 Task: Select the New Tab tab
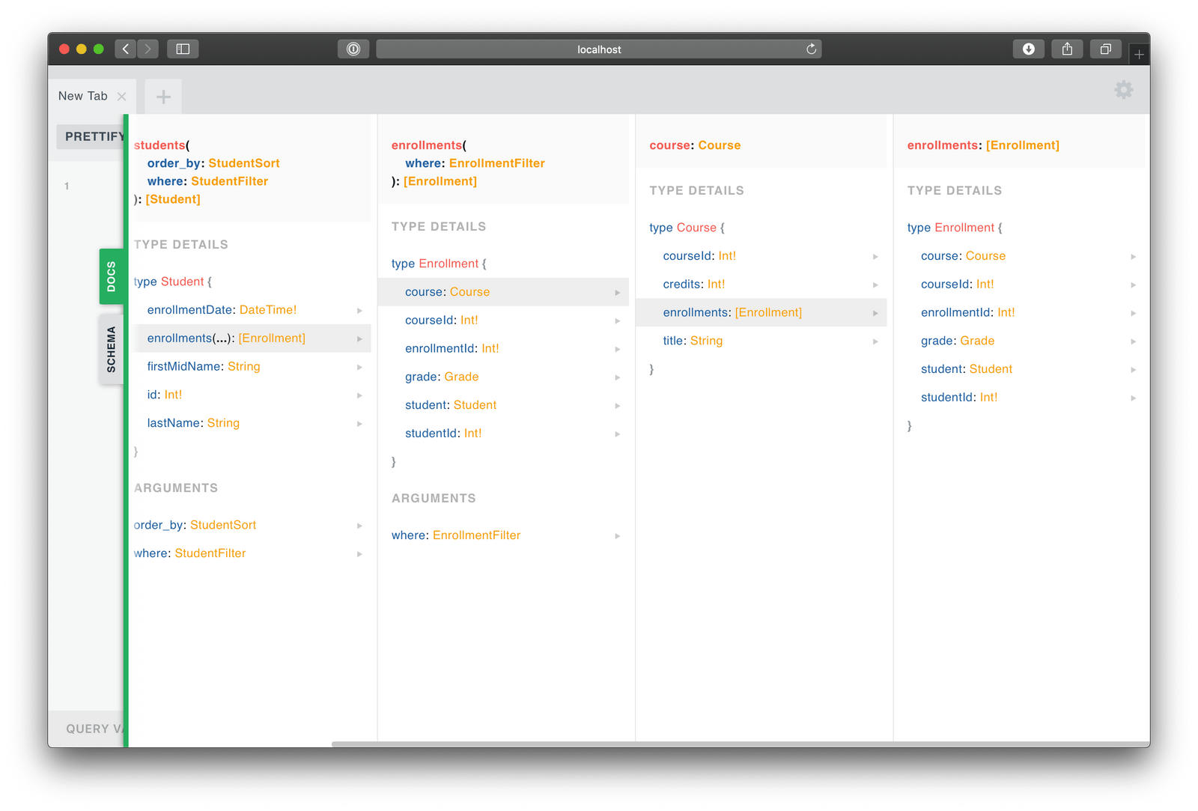(82, 96)
